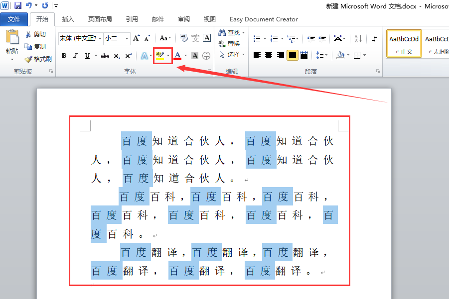Viewport: 449px width, 299px height.
Task: Toggle Bold formatting
Action: (x=64, y=55)
